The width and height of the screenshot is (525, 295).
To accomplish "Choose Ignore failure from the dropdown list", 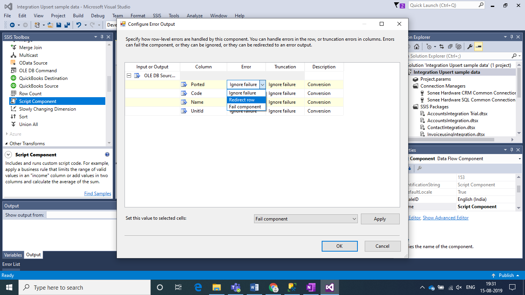I will pos(246,93).
